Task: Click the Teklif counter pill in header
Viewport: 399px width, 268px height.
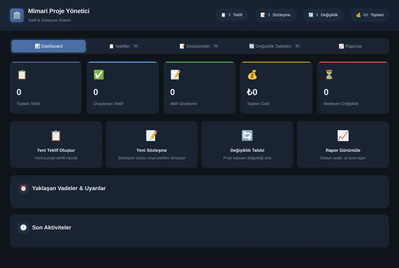Action: pos(232,15)
